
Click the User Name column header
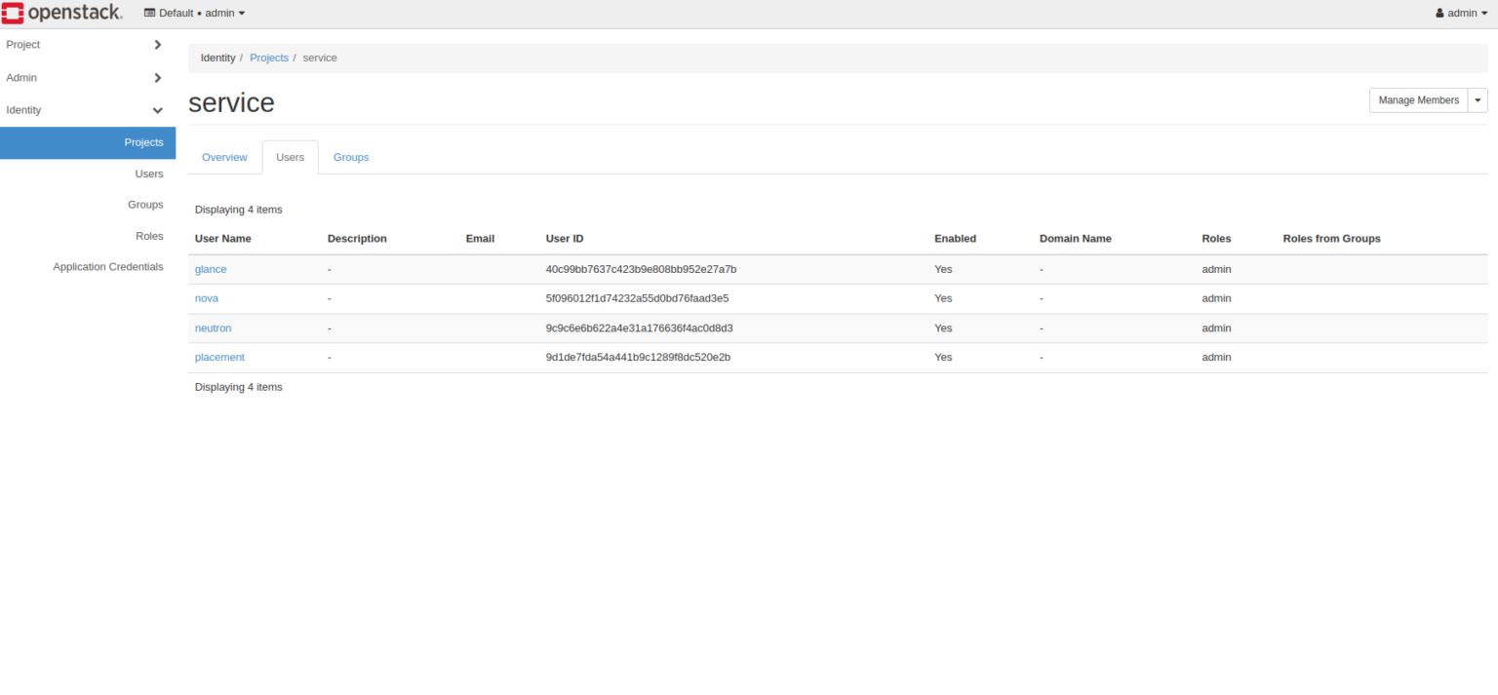click(x=223, y=239)
